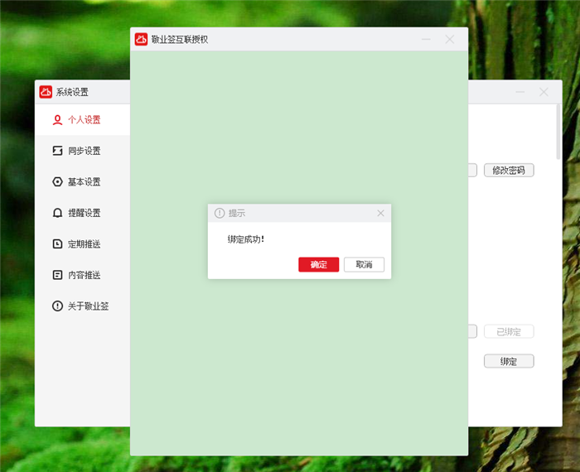The height and width of the screenshot is (472, 580).
Task: Click the 系统设置 vertical scrollbar thumb
Action: 558,132
